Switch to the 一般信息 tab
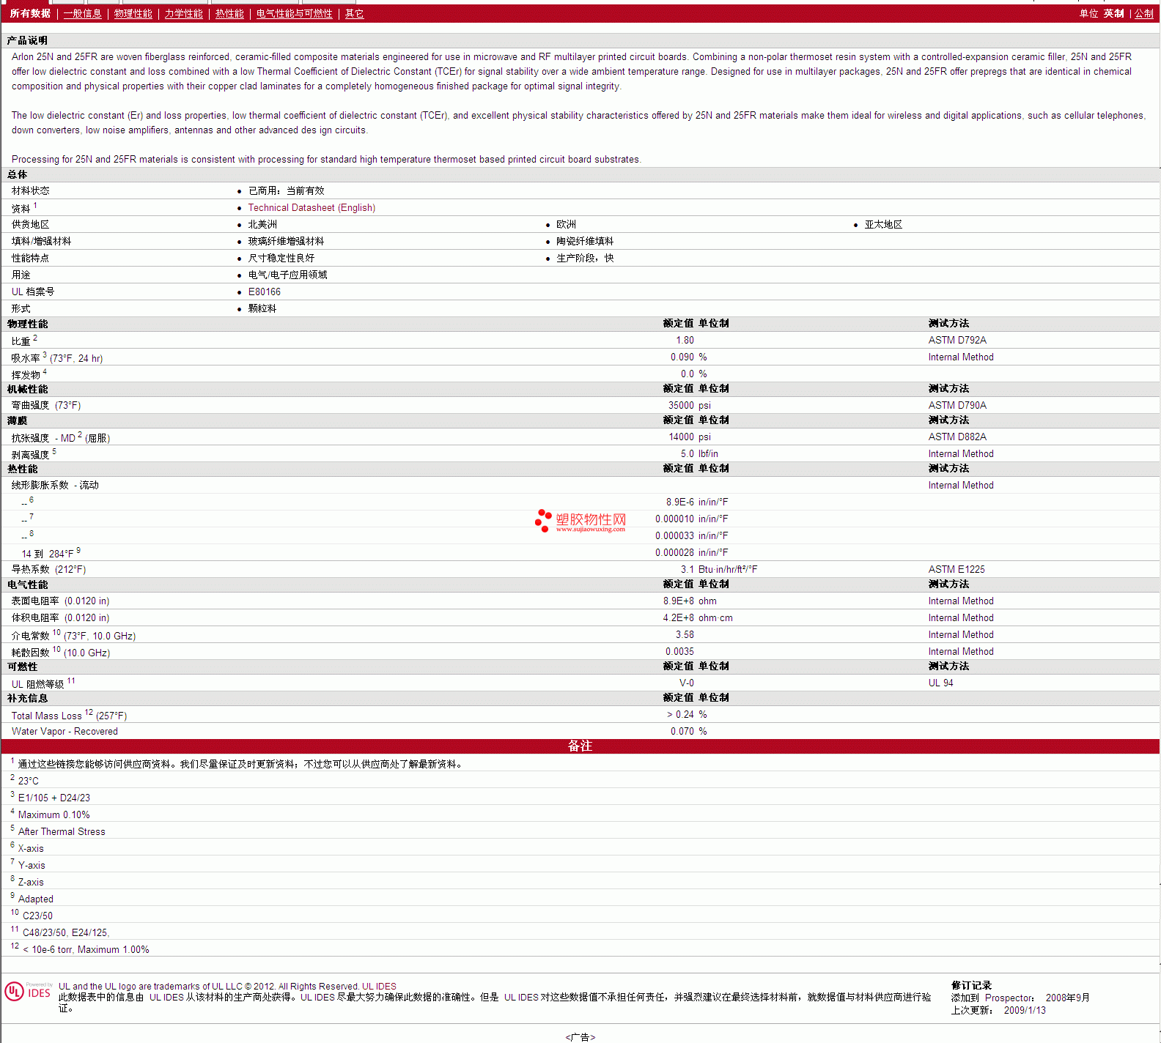Viewport: 1161px width, 1043px height. pyautogui.click(x=82, y=13)
